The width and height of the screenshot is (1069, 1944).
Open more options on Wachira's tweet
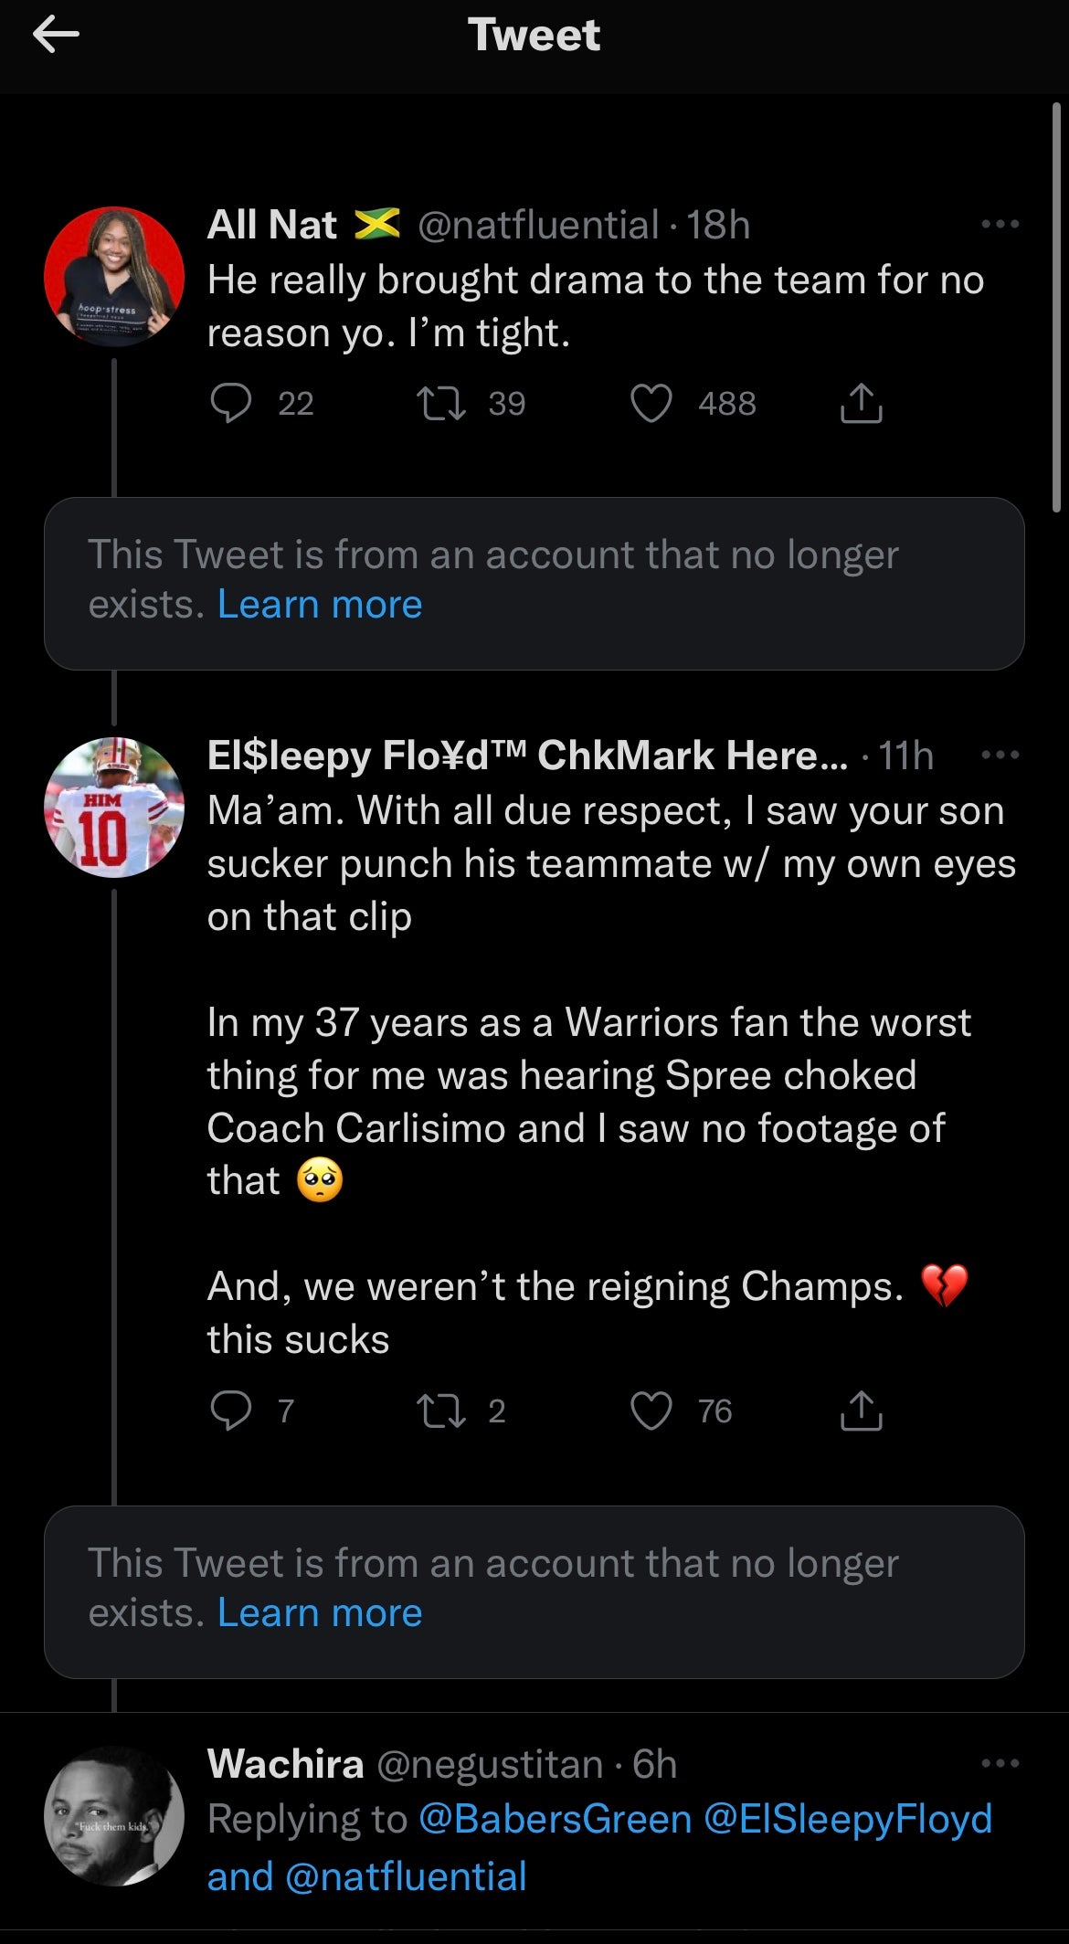(1000, 1763)
